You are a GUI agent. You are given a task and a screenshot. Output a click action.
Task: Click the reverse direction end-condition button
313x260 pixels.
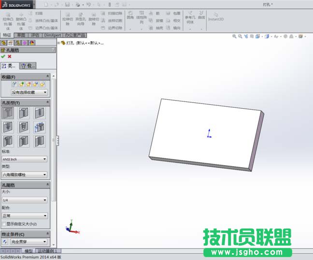coord(5,242)
